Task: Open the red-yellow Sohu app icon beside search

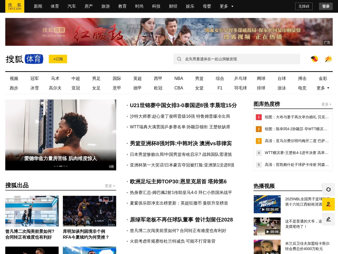Action: pyautogui.click(x=314, y=59)
